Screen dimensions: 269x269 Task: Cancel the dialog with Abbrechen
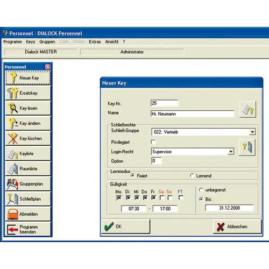tap(237, 226)
